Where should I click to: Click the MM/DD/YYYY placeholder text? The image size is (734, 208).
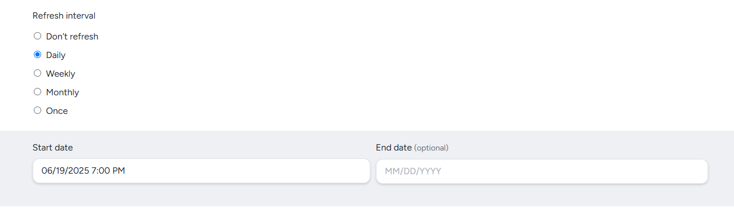pos(413,171)
